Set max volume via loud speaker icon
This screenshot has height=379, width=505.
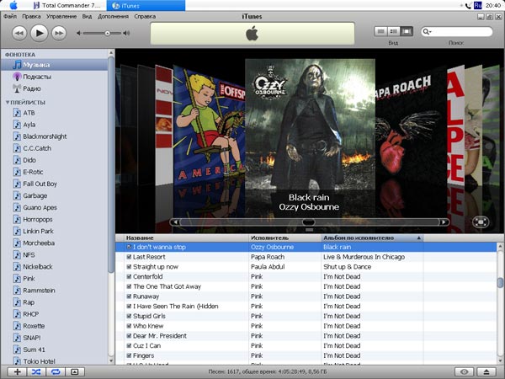126,33
